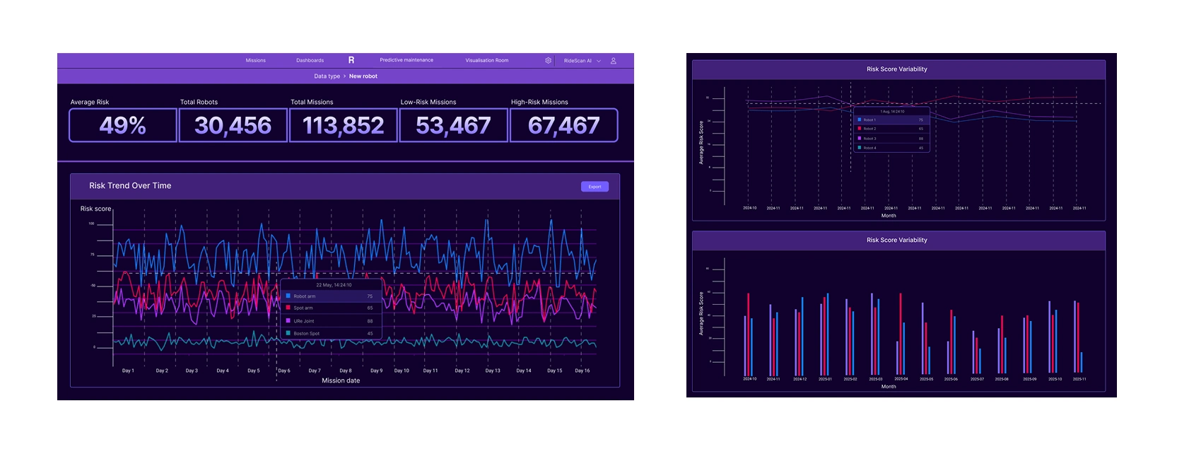Open the Dashboards menu item
This screenshot has width=1177, height=471.
tap(310, 61)
